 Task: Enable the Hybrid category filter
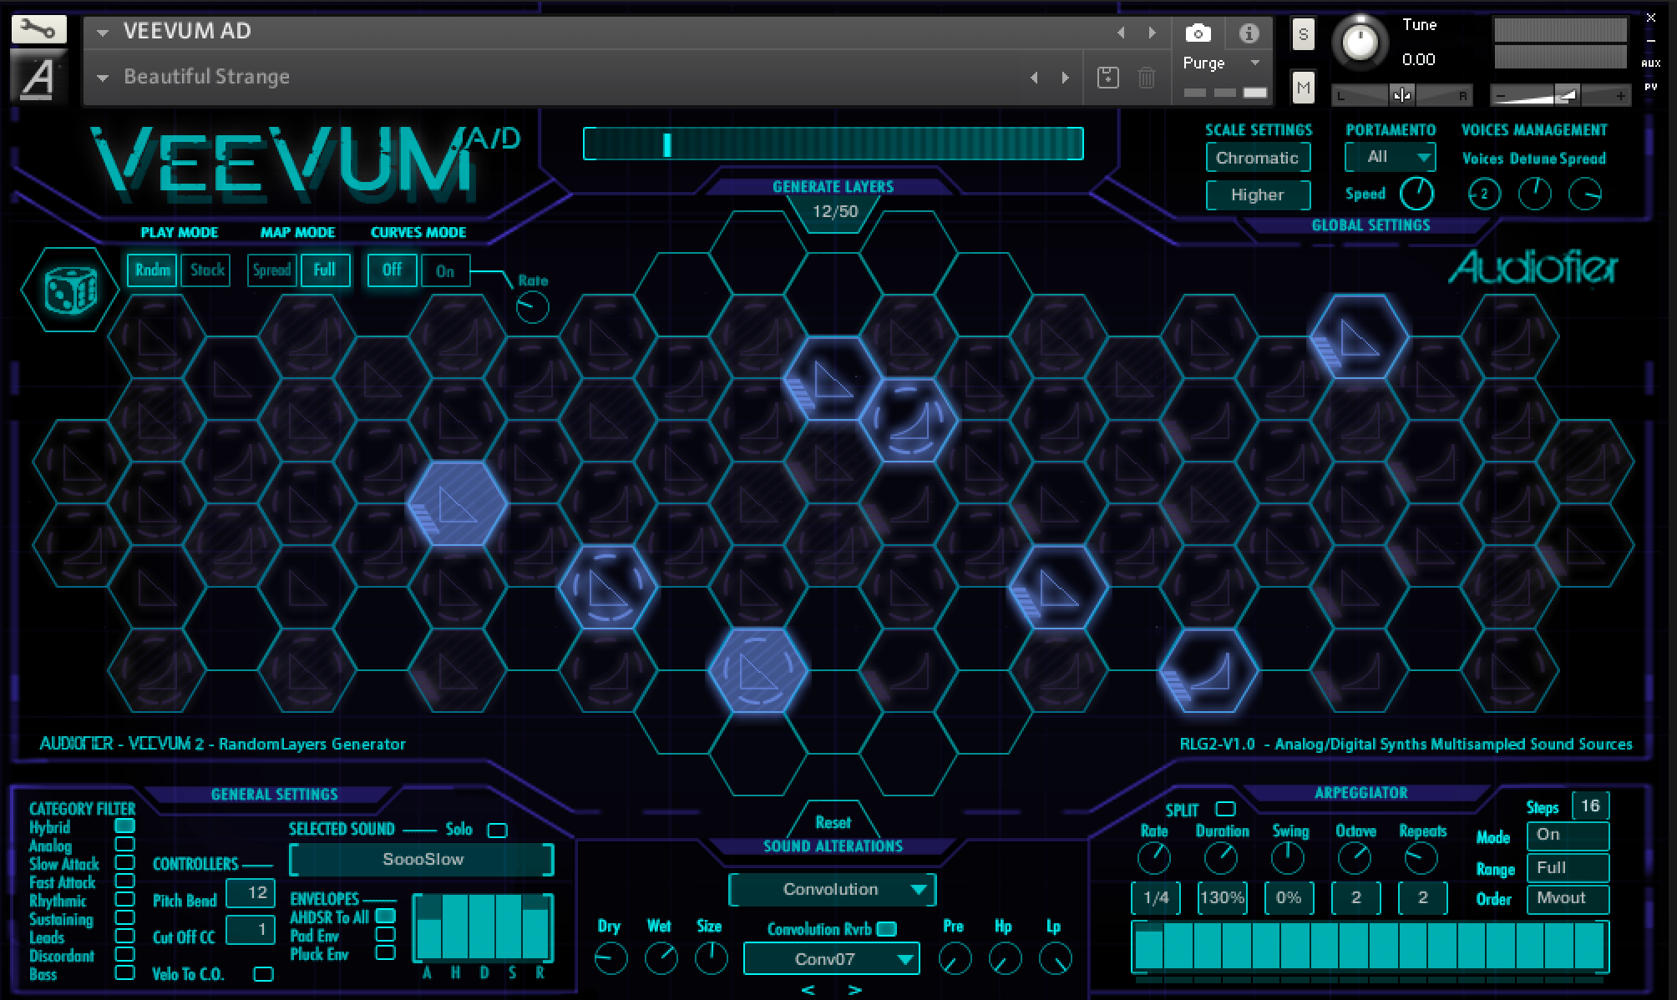click(125, 827)
